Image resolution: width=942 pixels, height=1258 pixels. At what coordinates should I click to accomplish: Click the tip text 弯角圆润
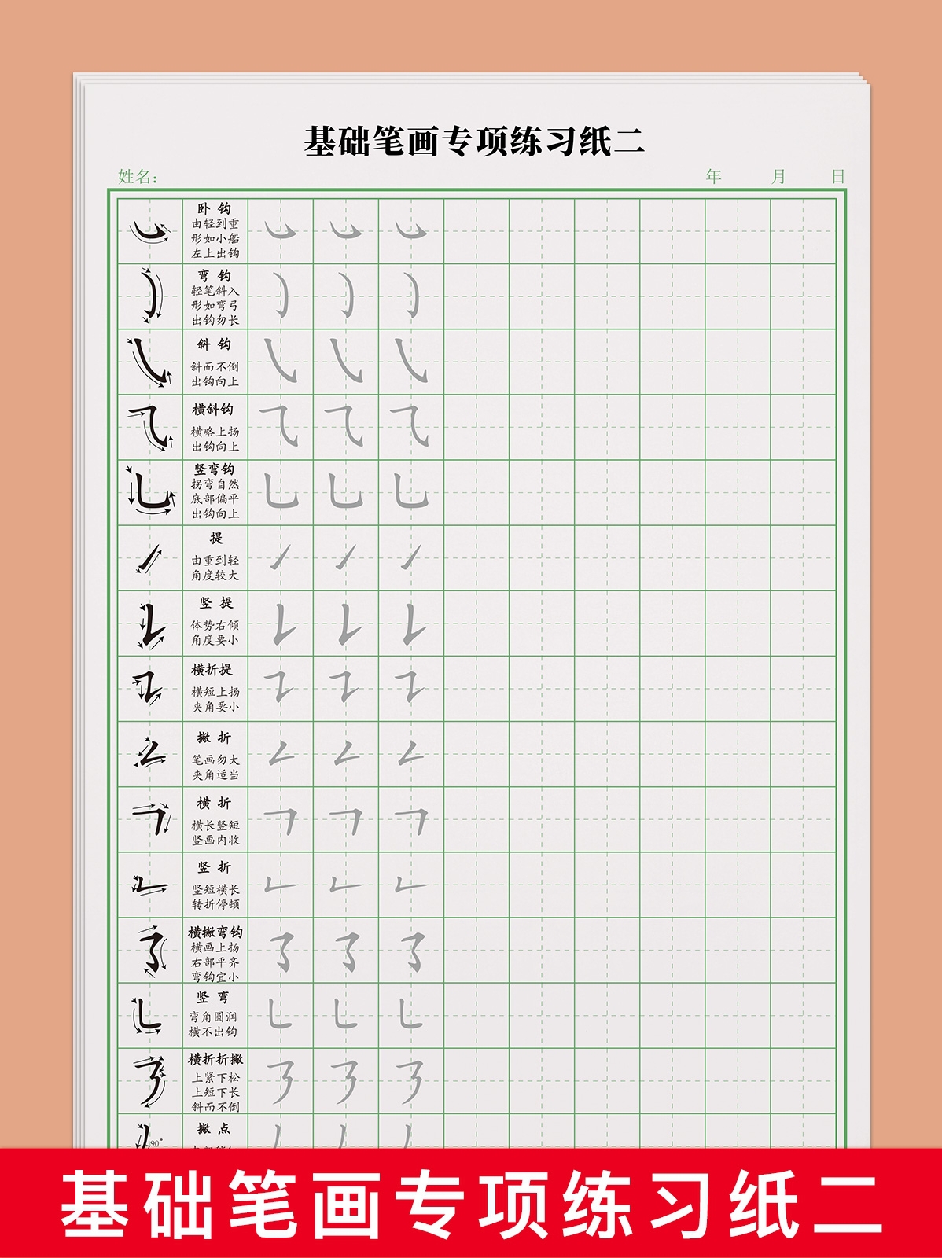click(213, 1017)
